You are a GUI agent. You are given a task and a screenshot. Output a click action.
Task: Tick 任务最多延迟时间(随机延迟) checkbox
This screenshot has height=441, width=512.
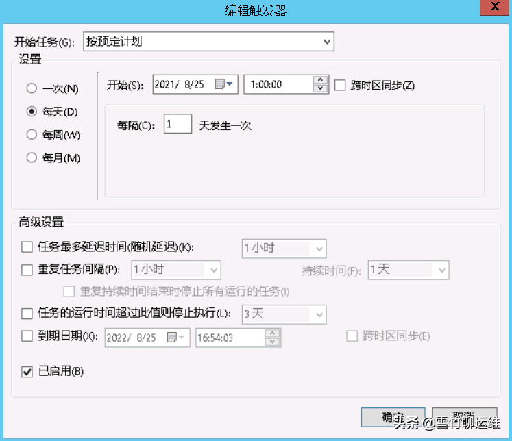[27, 247]
